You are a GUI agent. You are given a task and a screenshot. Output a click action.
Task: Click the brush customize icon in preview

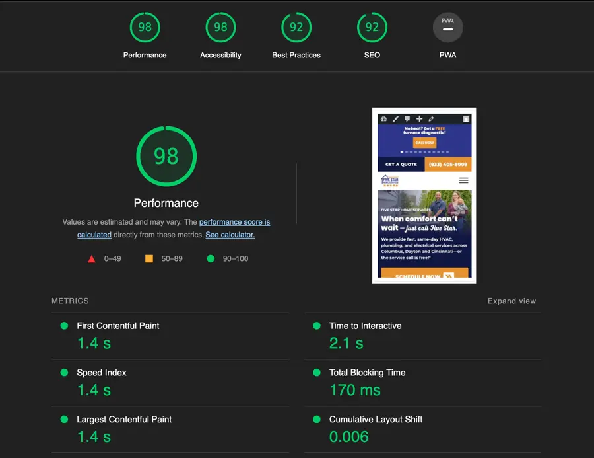(395, 119)
